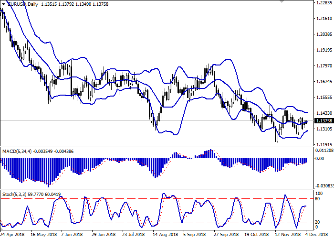This screenshot has height=239, width=334.
Task: Select the gray chart shift triangle at top
Action: 282,1
